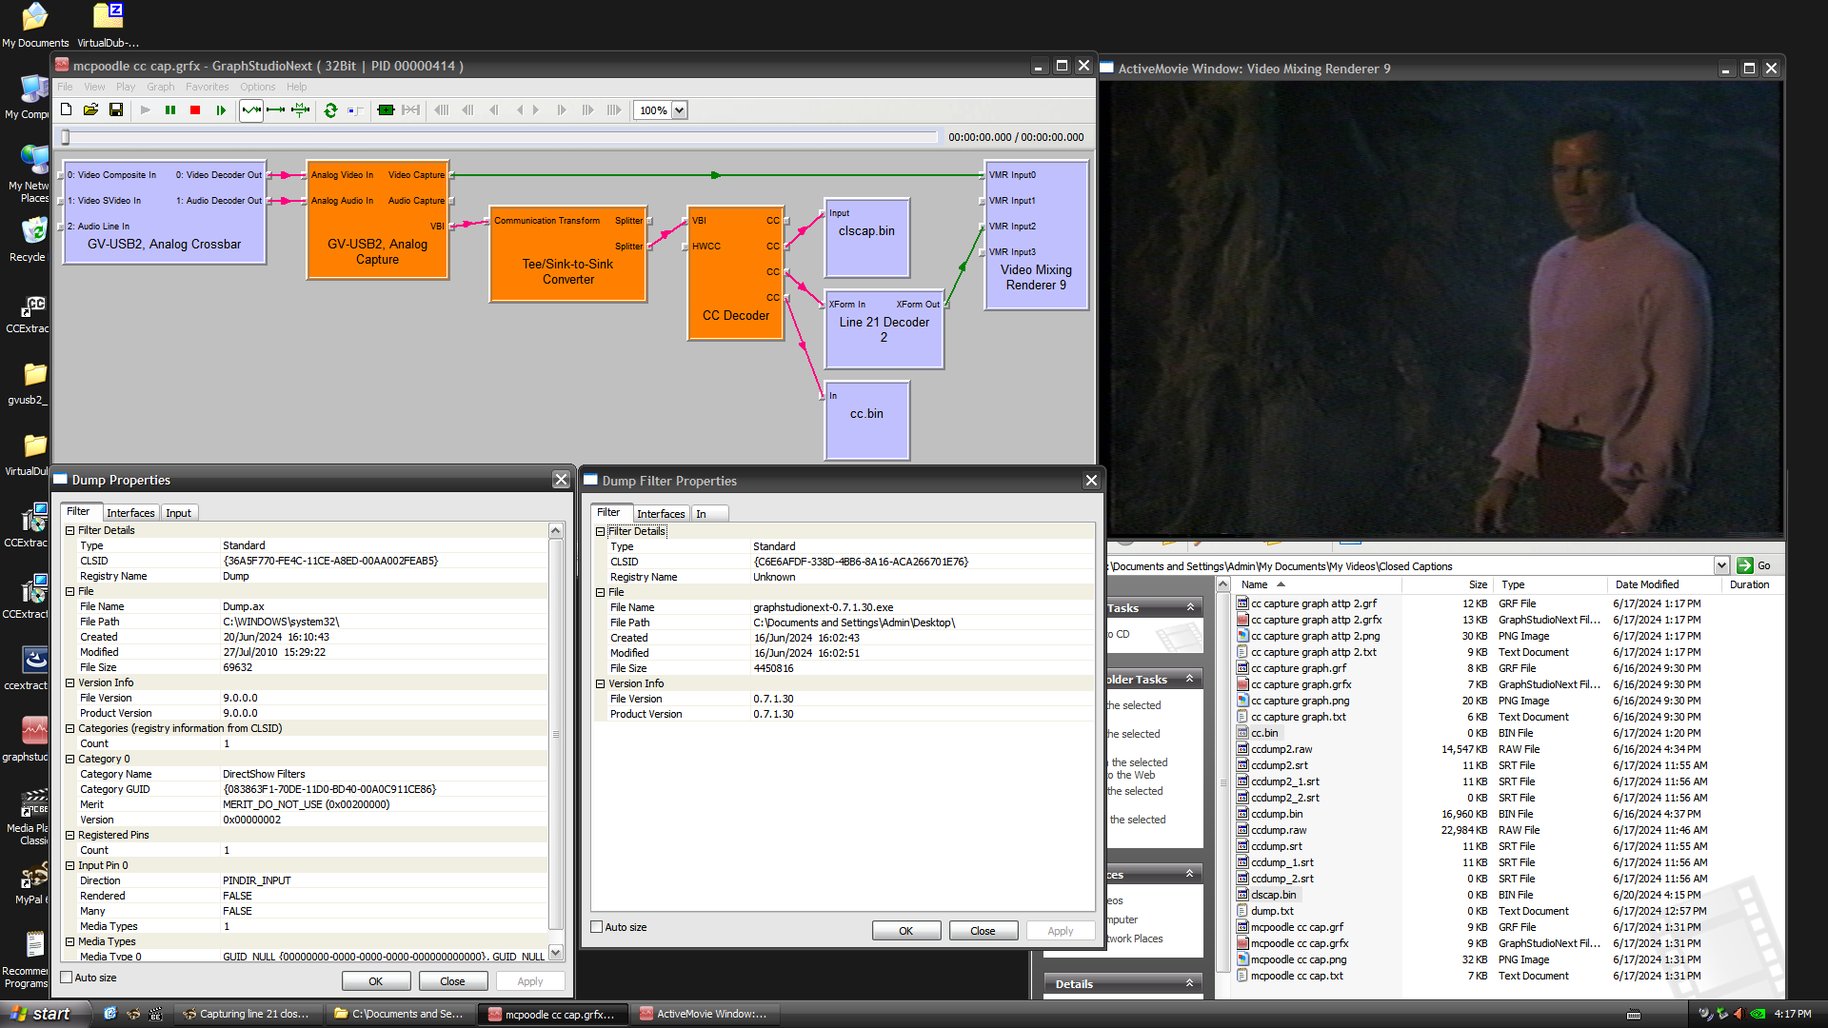Collapse the Input Pin 0 section

pyautogui.click(x=70, y=865)
